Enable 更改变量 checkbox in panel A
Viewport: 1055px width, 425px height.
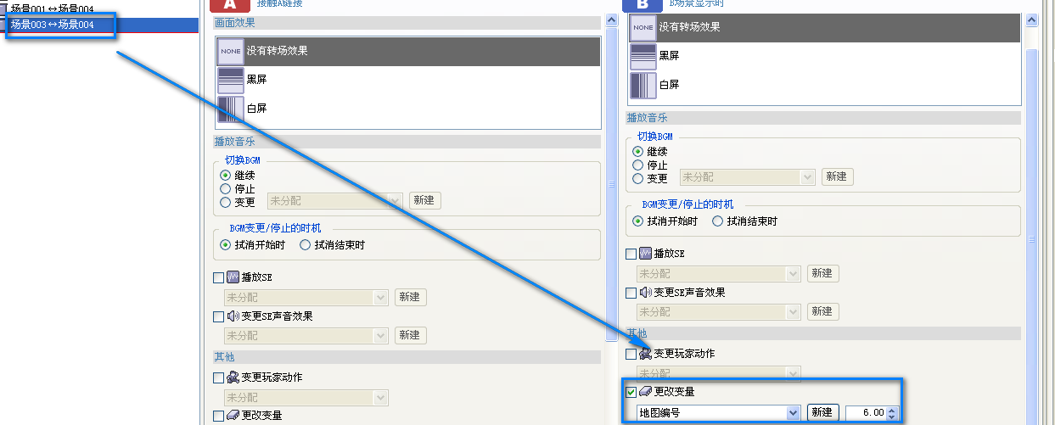tap(219, 416)
